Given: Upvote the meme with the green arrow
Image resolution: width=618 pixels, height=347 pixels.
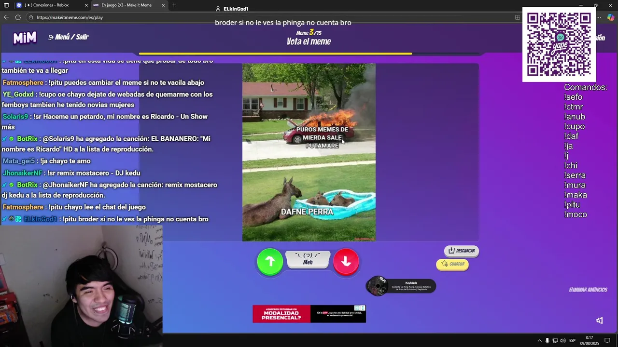Looking at the screenshot, I should point(270,261).
